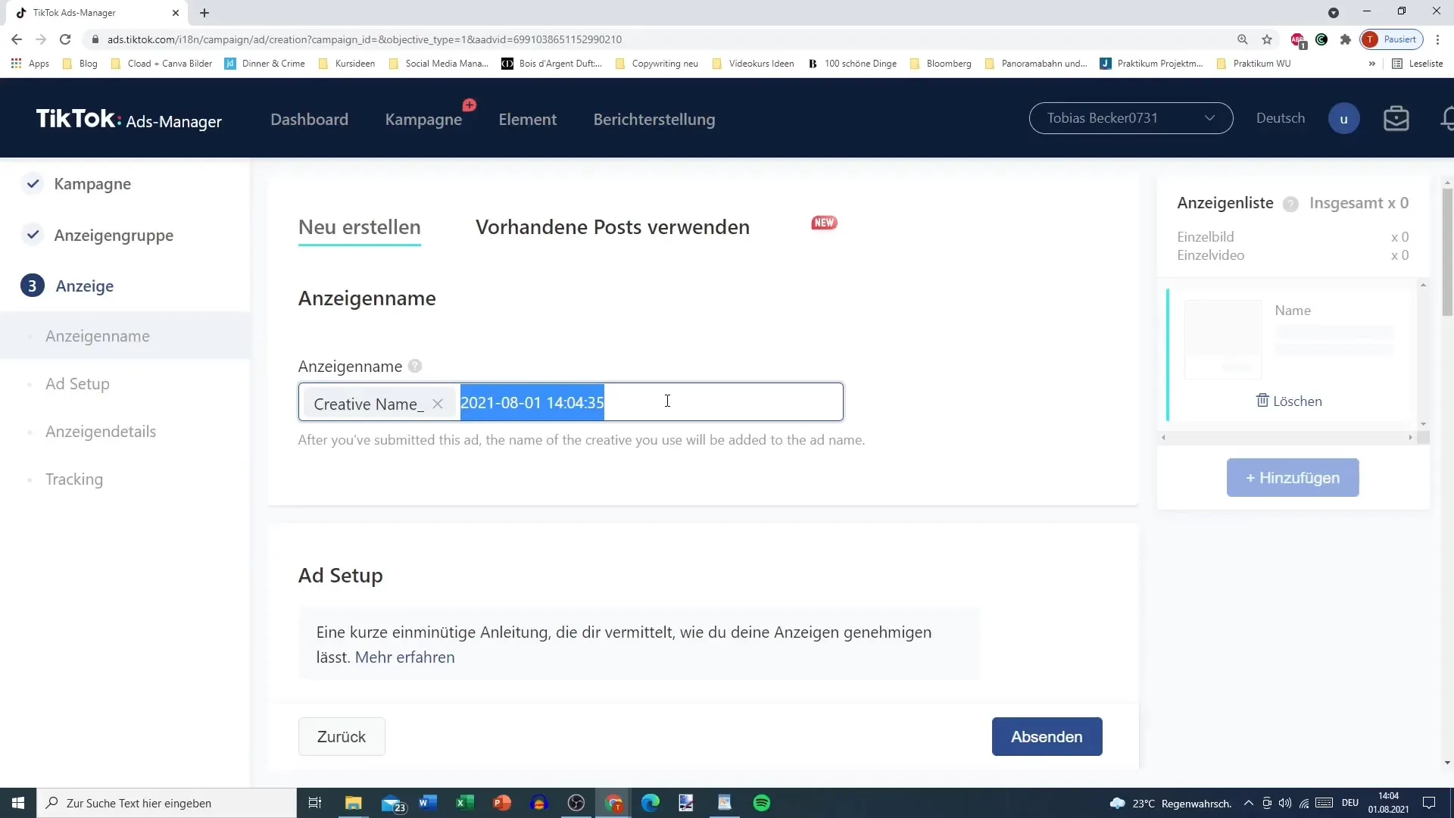This screenshot has height=818, width=1454.
Task: Open the Element menu
Action: point(528,120)
